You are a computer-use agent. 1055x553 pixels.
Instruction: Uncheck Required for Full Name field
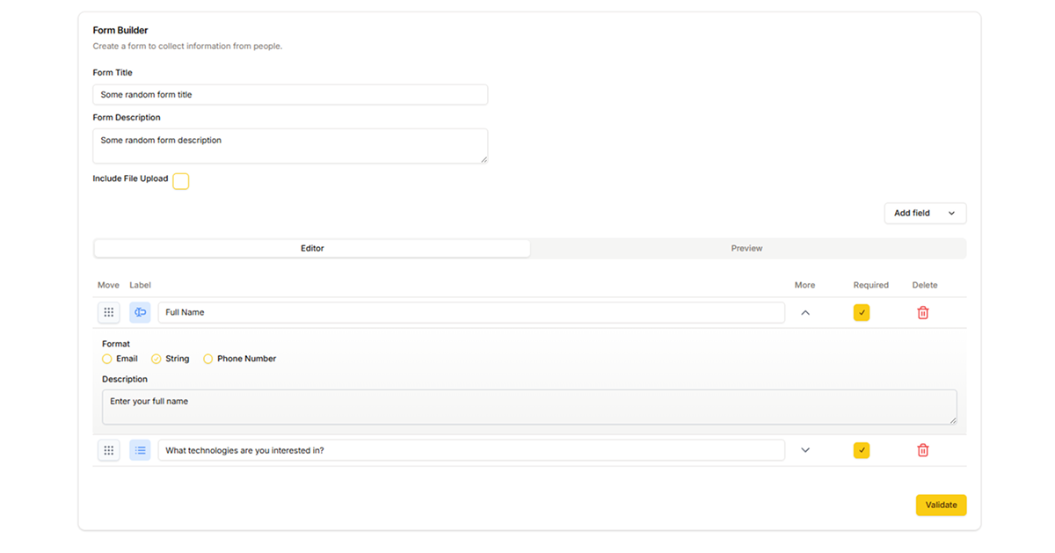tap(862, 312)
